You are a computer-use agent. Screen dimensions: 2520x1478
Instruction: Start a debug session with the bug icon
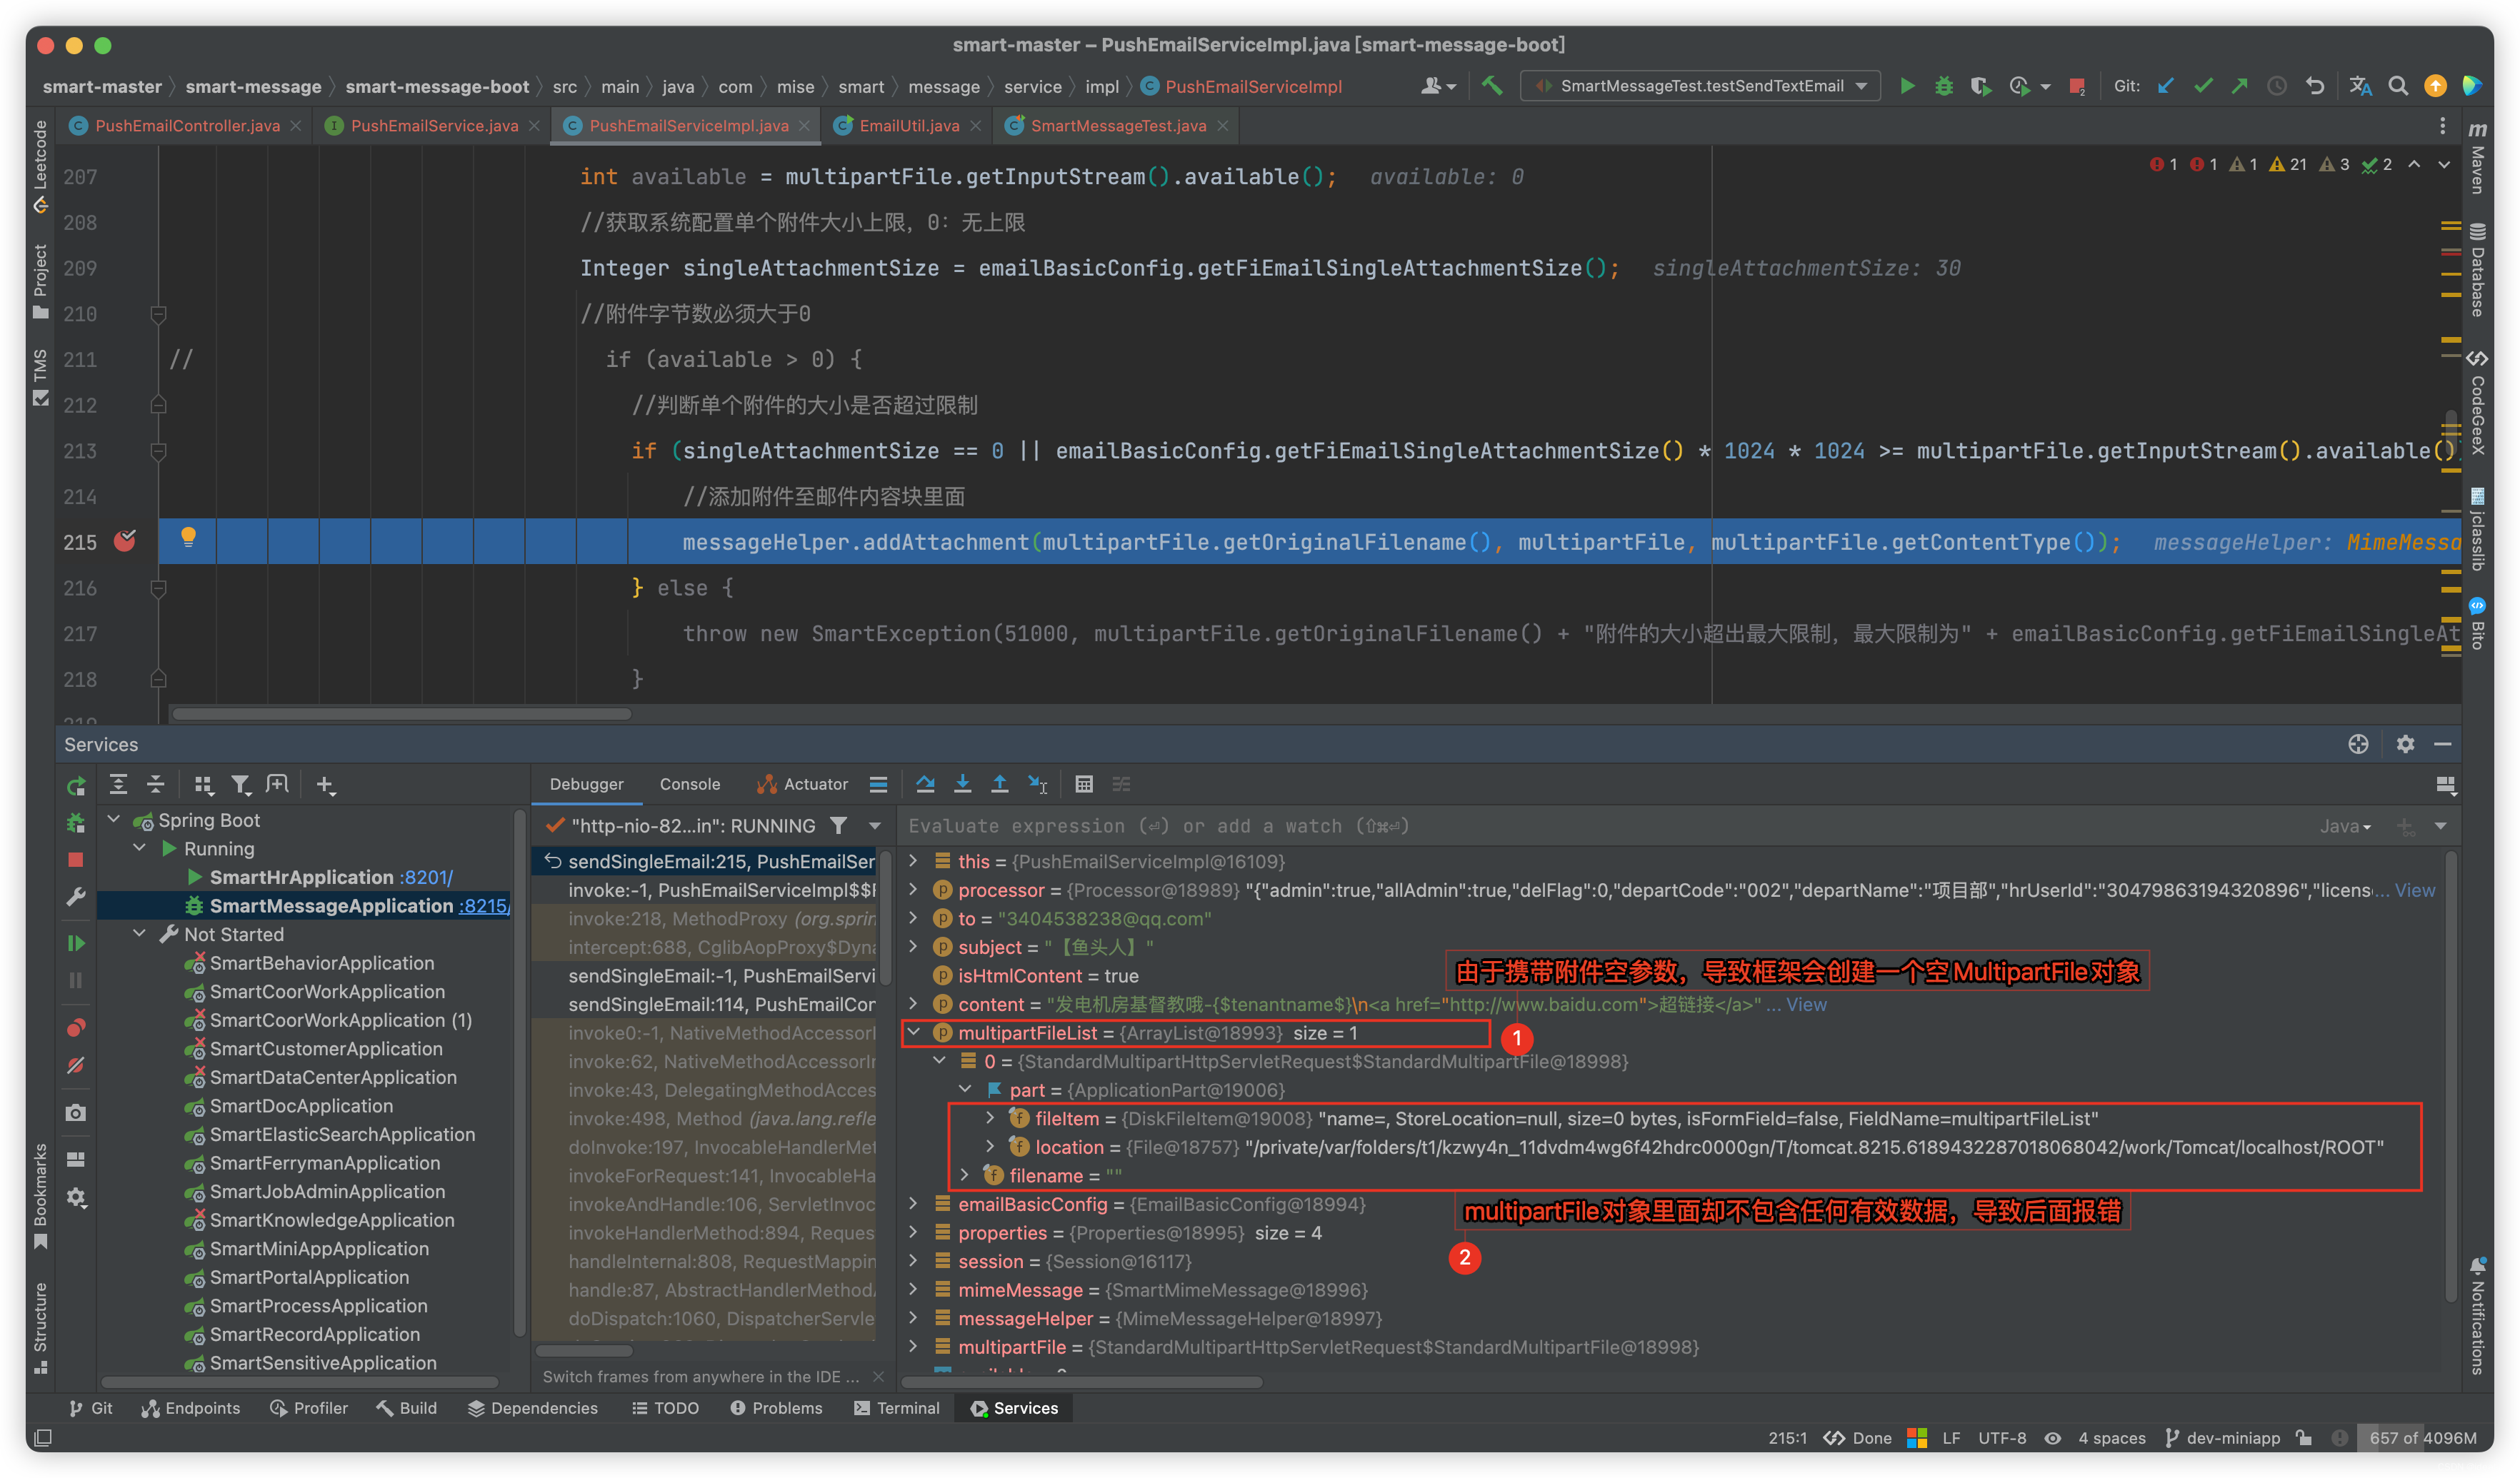pos(1943,86)
